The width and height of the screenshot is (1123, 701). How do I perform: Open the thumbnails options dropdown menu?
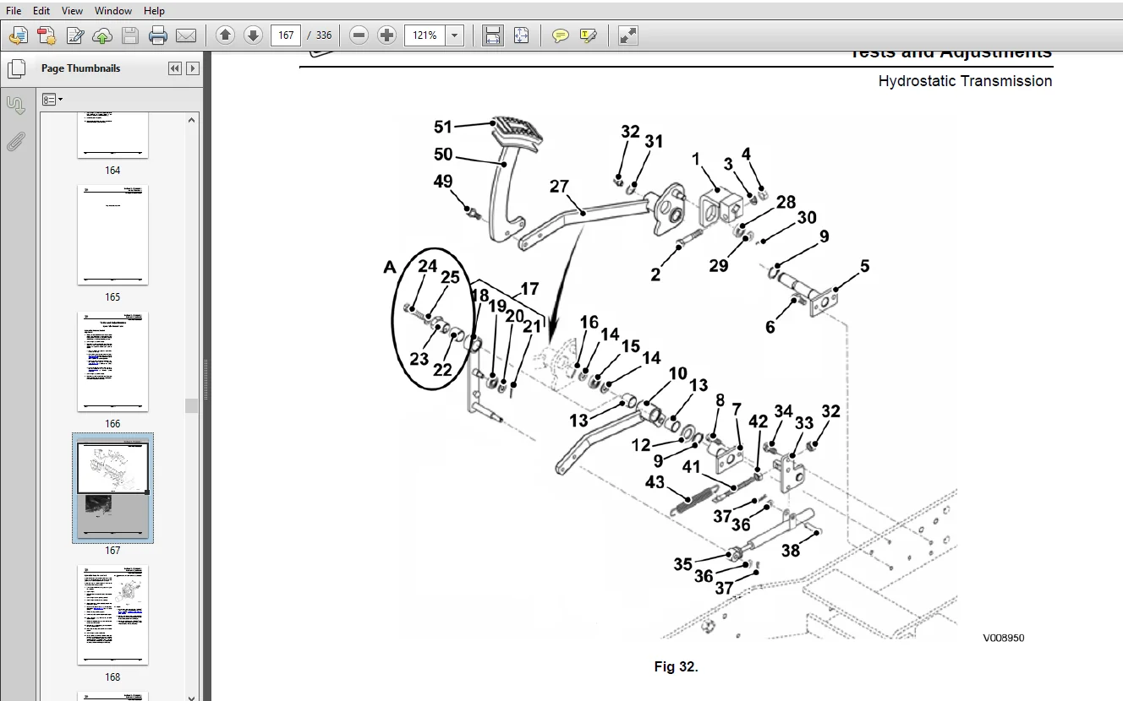(x=52, y=100)
